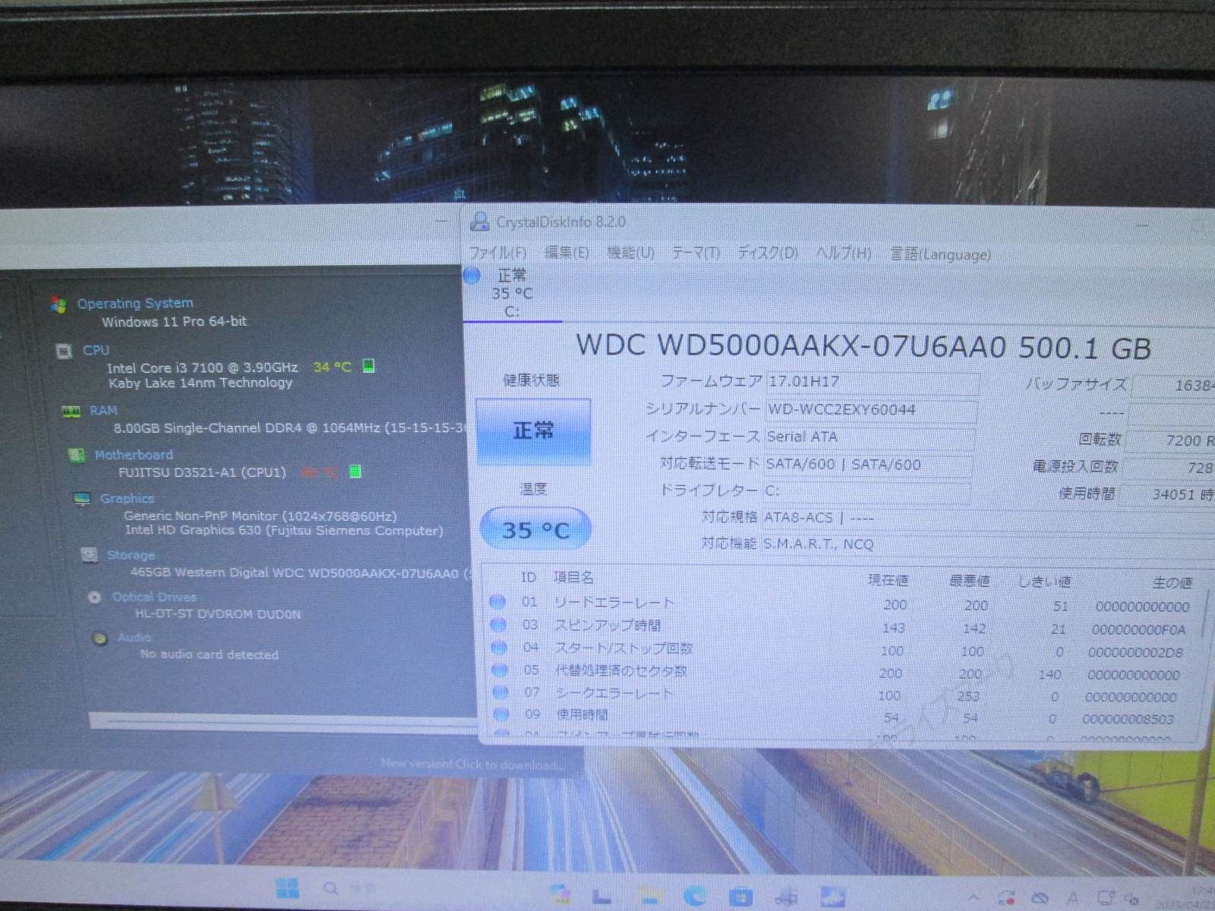Open the ディスク(D) menu
The image size is (1215, 911).
[x=768, y=253]
